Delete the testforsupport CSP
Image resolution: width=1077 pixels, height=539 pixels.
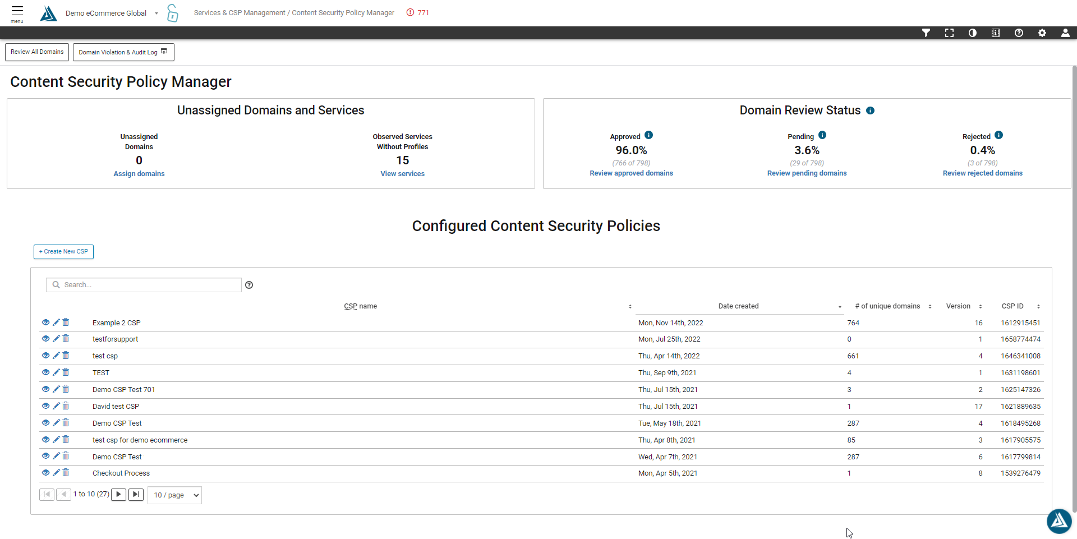(66, 339)
